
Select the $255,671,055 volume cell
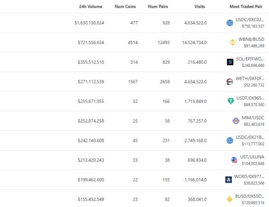91,101
